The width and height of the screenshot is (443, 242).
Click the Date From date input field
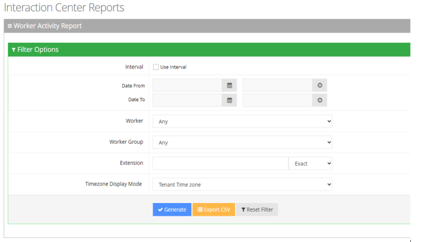[187, 86]
